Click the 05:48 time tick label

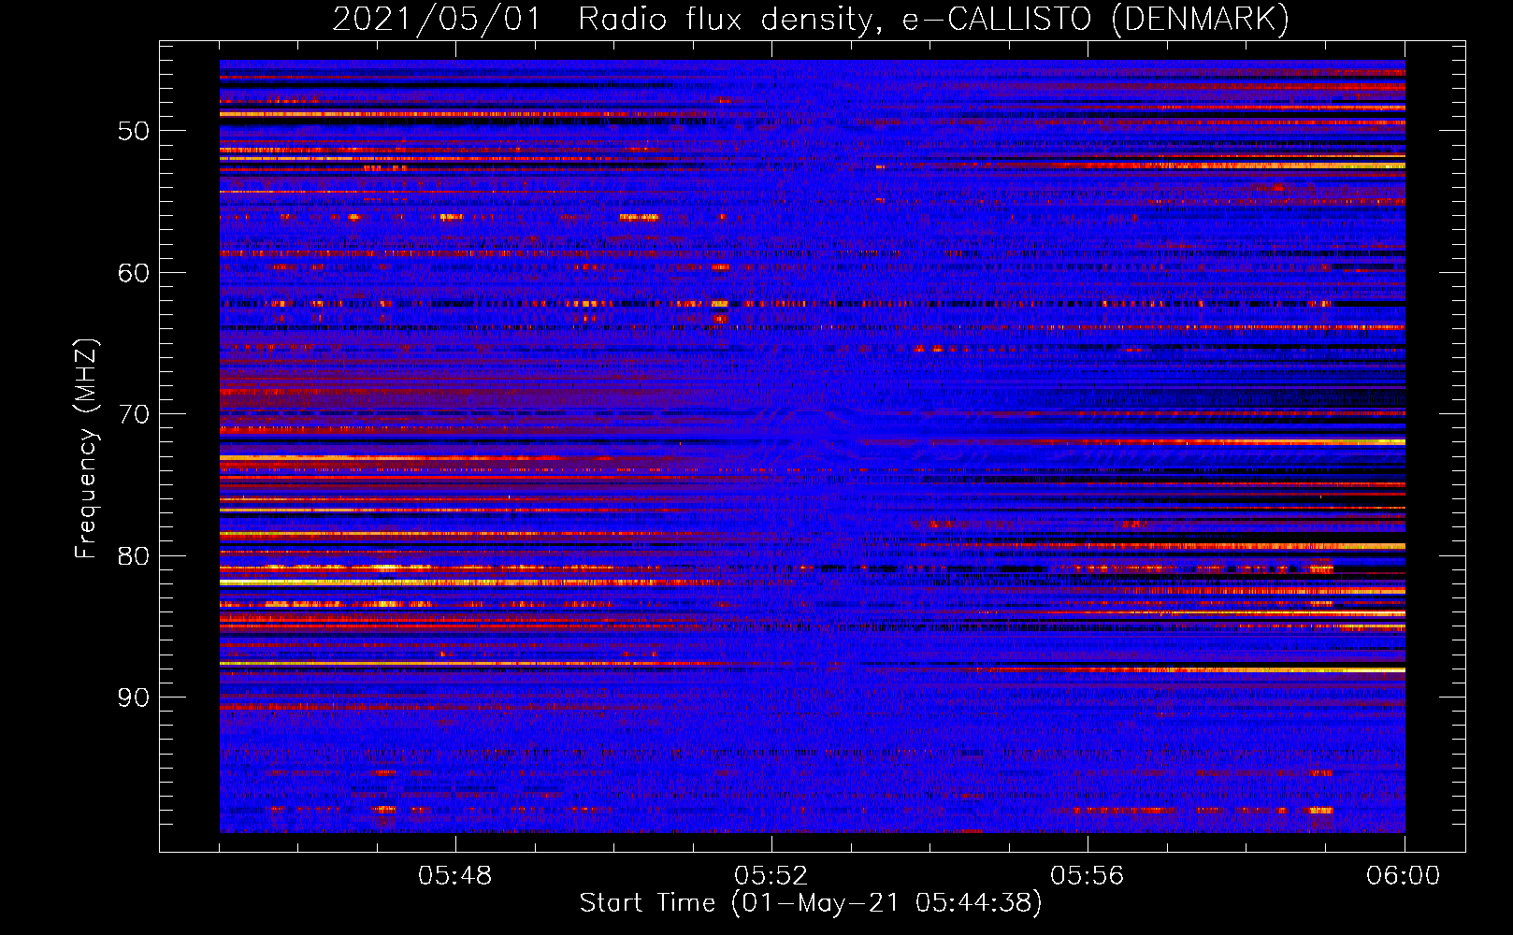click(455, 876)
